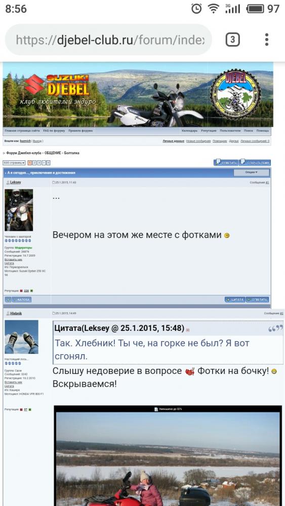Open Поиск in the forum menu
The width and height of the screenshot is (285, 506).
248,131
